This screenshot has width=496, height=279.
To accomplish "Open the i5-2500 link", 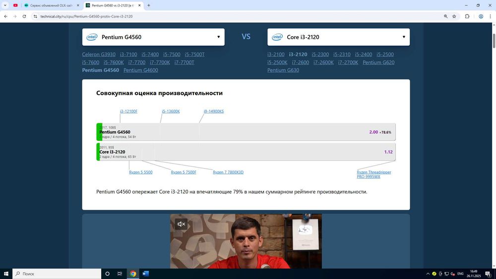I will click(385, 55).
